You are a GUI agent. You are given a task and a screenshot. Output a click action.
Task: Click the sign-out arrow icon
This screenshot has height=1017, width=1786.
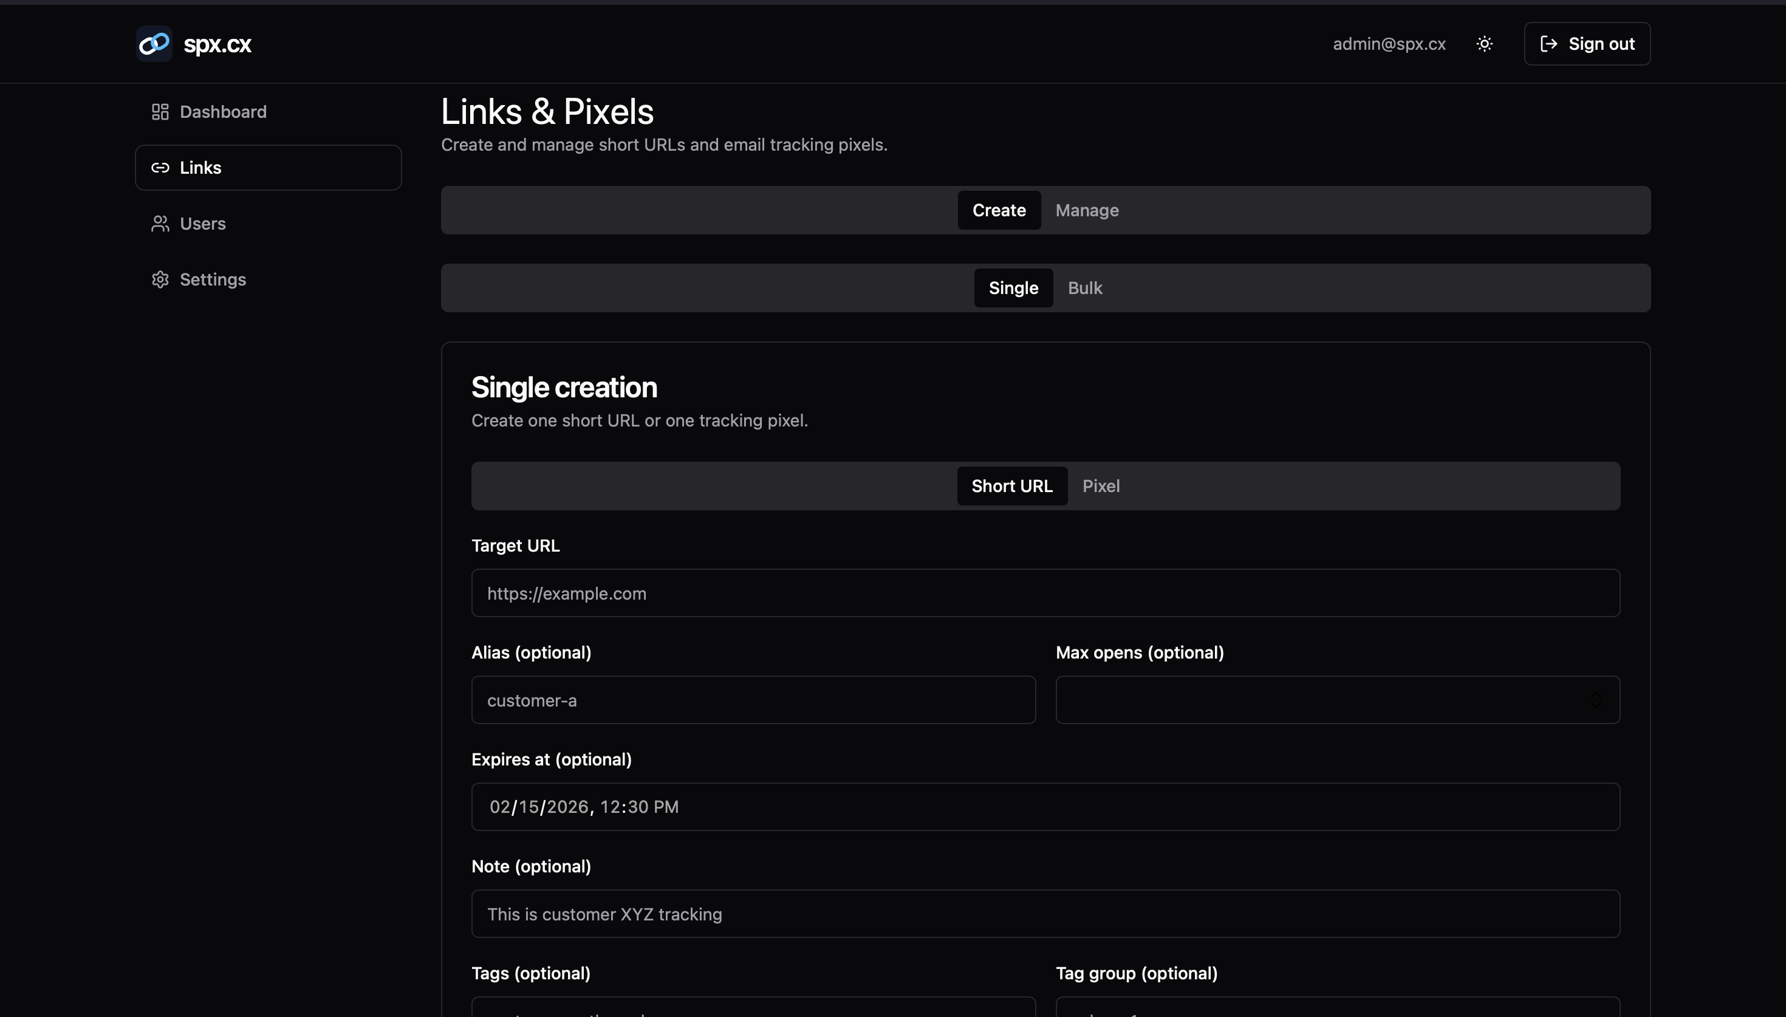1549,43
